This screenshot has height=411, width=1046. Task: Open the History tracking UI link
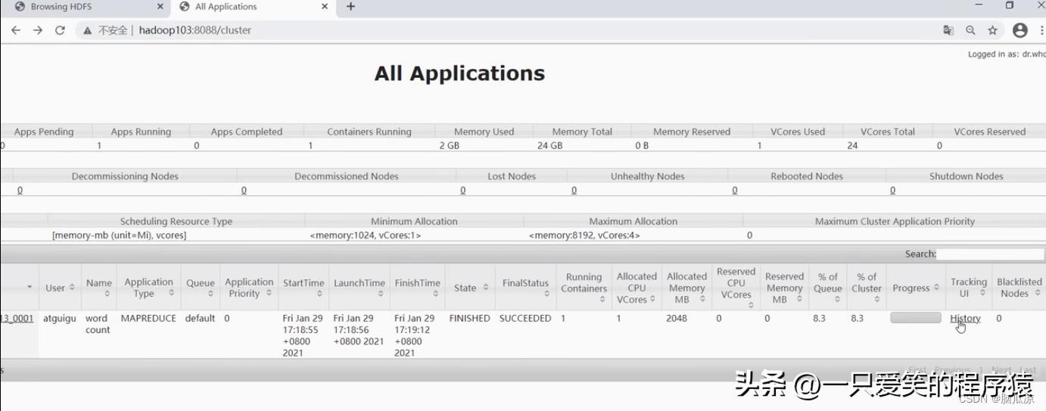point(965,319)
